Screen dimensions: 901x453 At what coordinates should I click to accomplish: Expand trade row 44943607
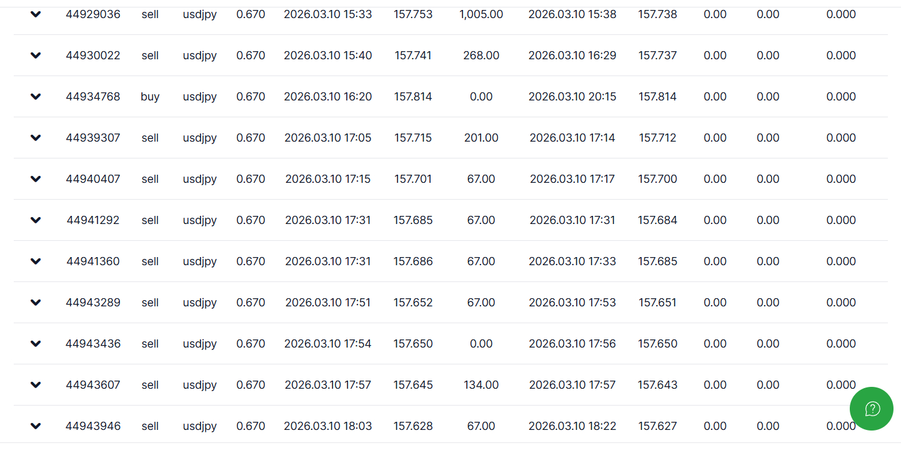36,385
